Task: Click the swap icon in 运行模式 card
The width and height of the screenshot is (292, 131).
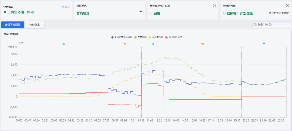Action: [141, 11]
